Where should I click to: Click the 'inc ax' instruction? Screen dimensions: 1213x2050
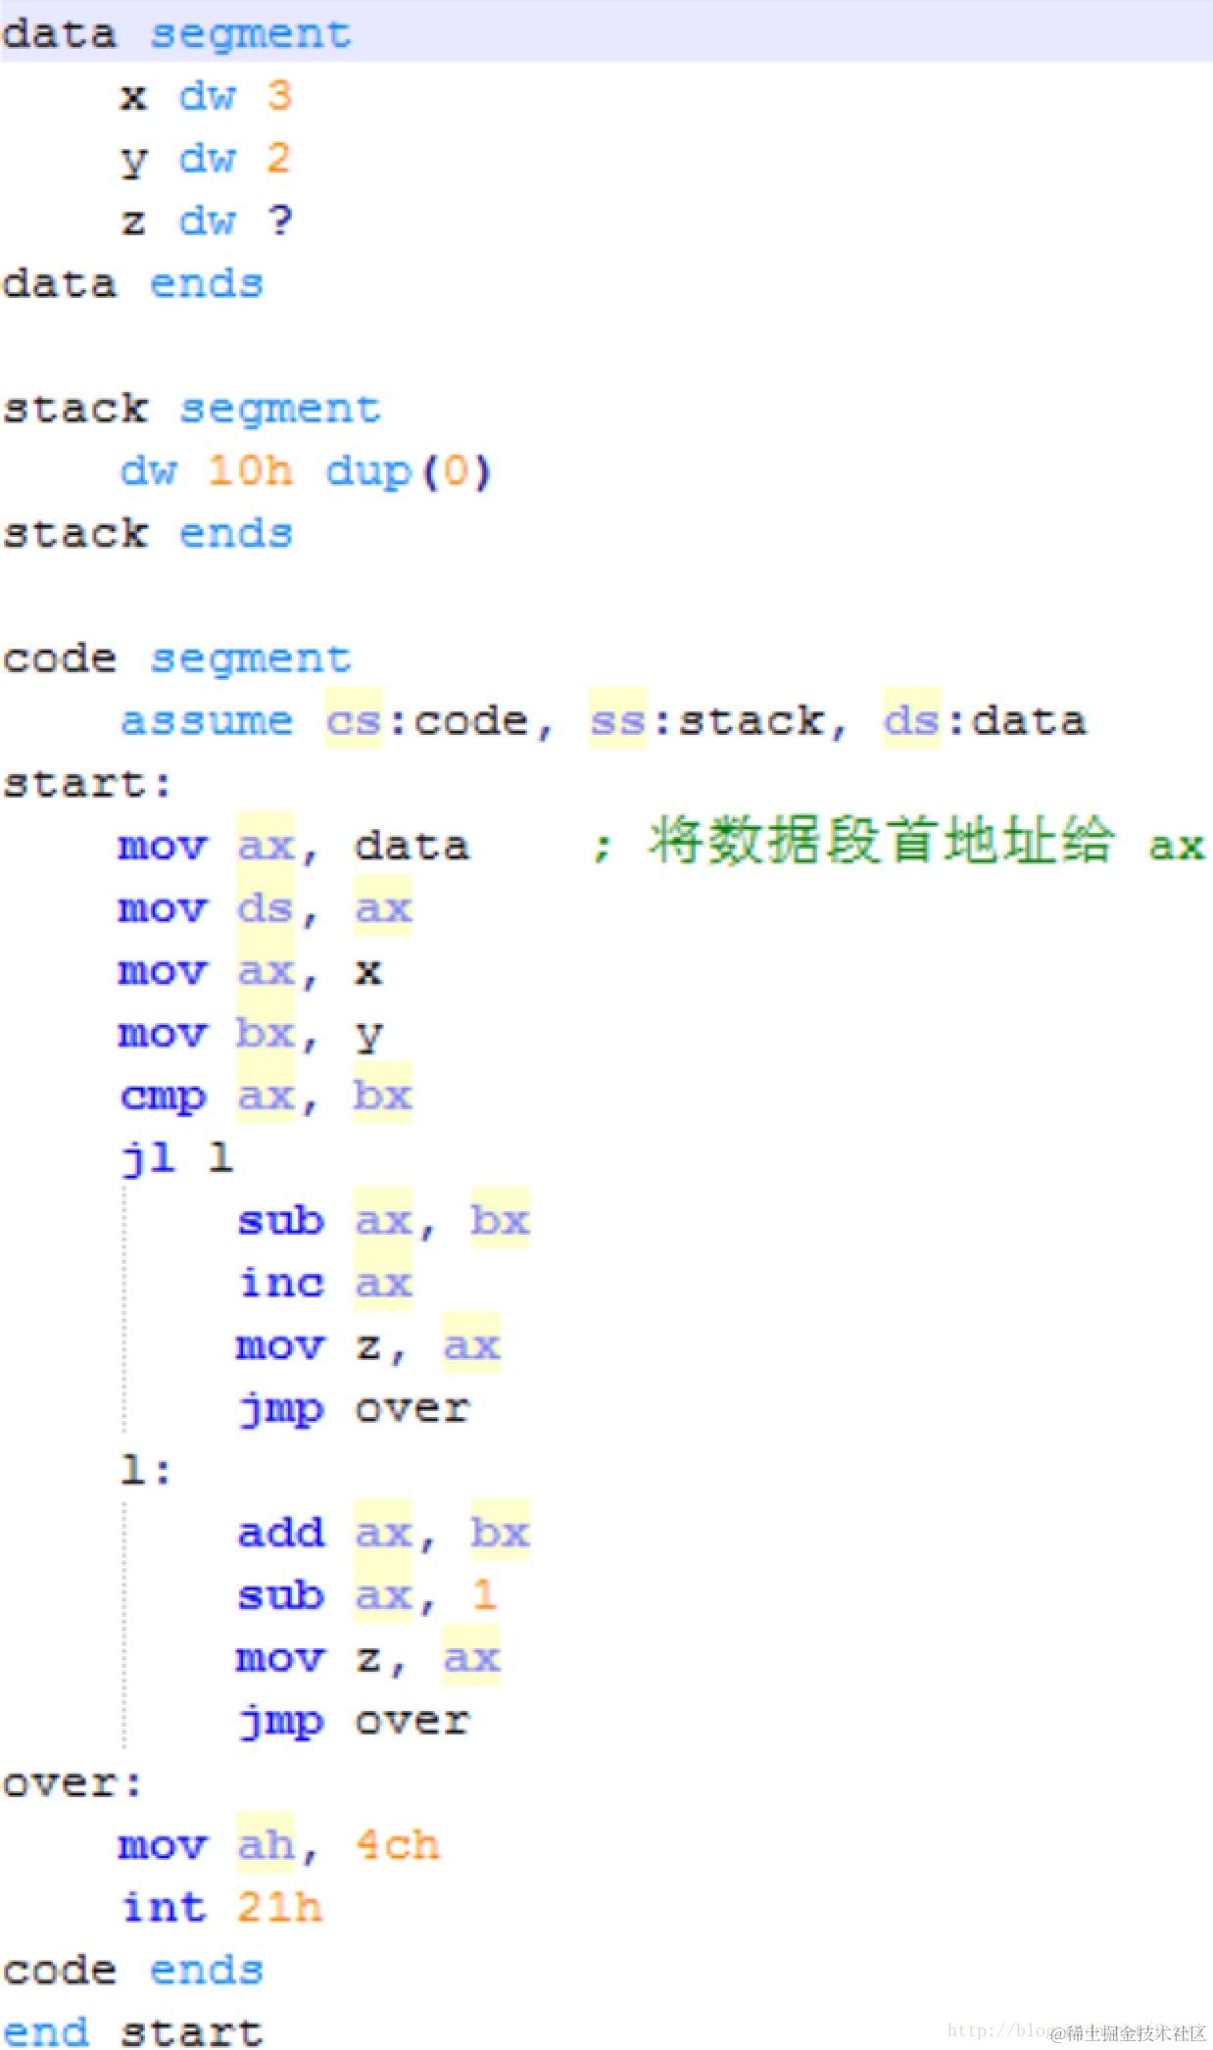pyautogui.click(x=325, y=1284)
